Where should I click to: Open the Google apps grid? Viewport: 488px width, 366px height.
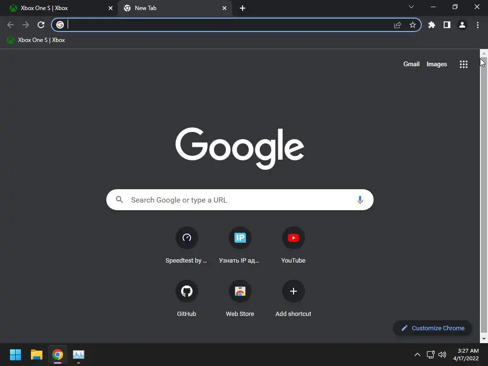pos(464,64)
